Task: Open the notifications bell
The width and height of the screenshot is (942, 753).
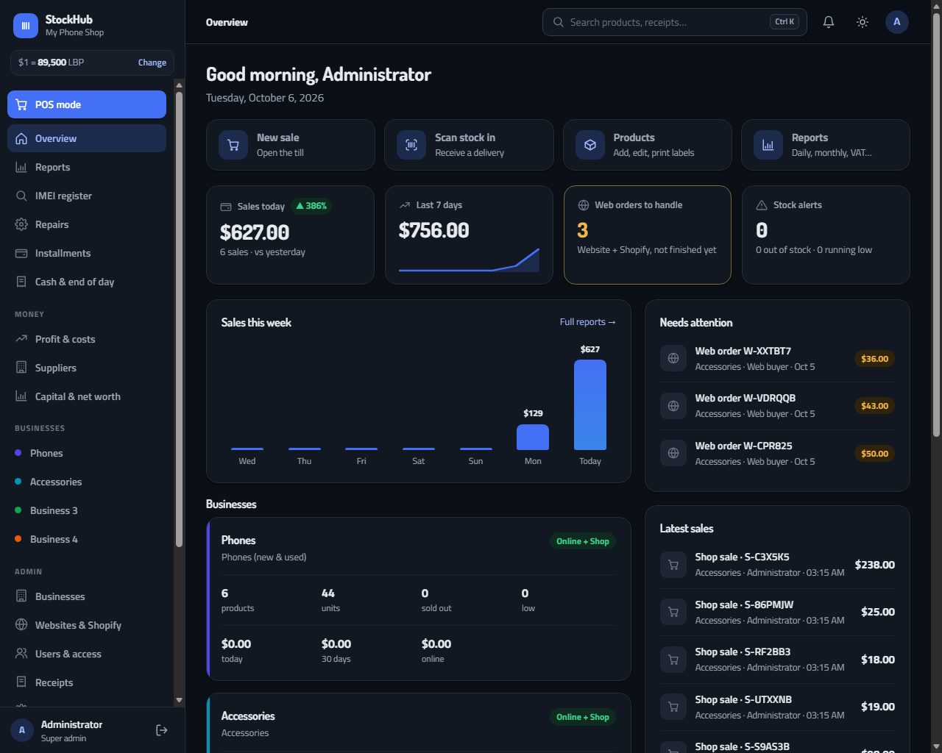Action: tap(828, 22)
